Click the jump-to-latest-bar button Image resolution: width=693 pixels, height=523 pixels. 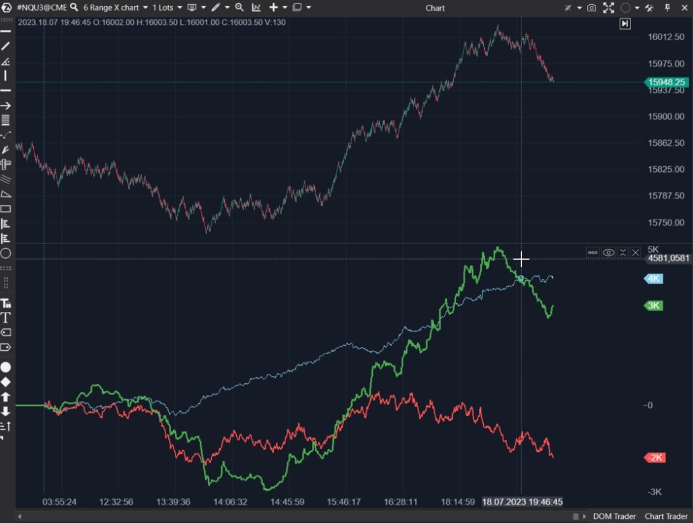click(x=625, y=24)
